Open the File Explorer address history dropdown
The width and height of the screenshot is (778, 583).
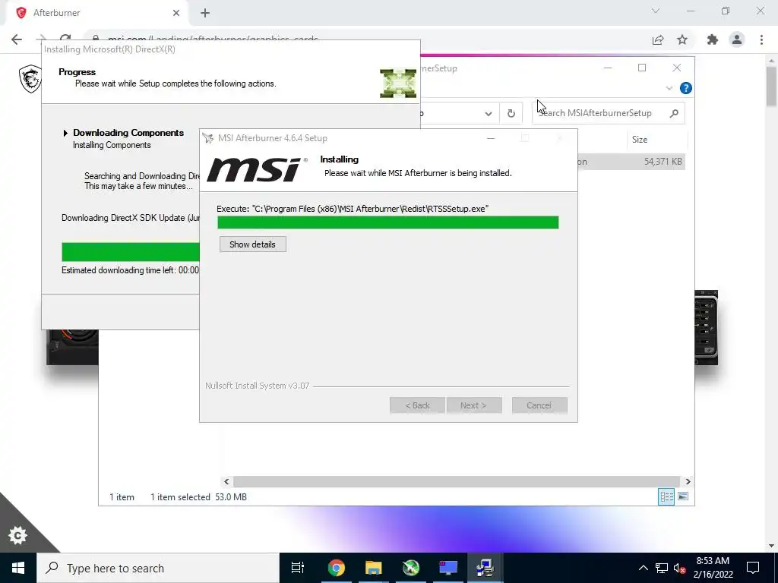coord(489,114)
